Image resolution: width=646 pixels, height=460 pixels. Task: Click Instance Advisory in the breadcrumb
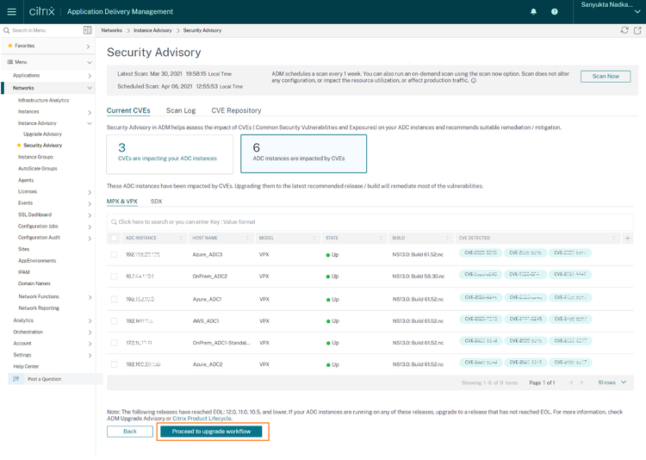click(152, 30)
